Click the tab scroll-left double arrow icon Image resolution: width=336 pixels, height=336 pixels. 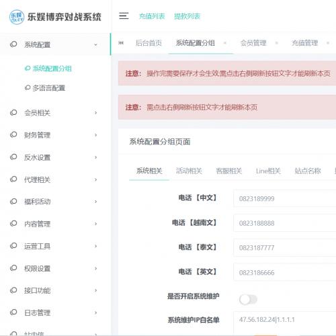click(x=121, y=43)
